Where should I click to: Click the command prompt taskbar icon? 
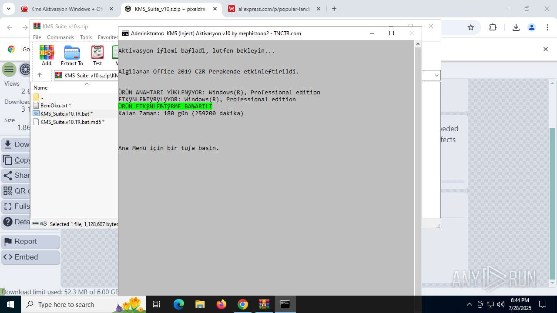[285, 304]
